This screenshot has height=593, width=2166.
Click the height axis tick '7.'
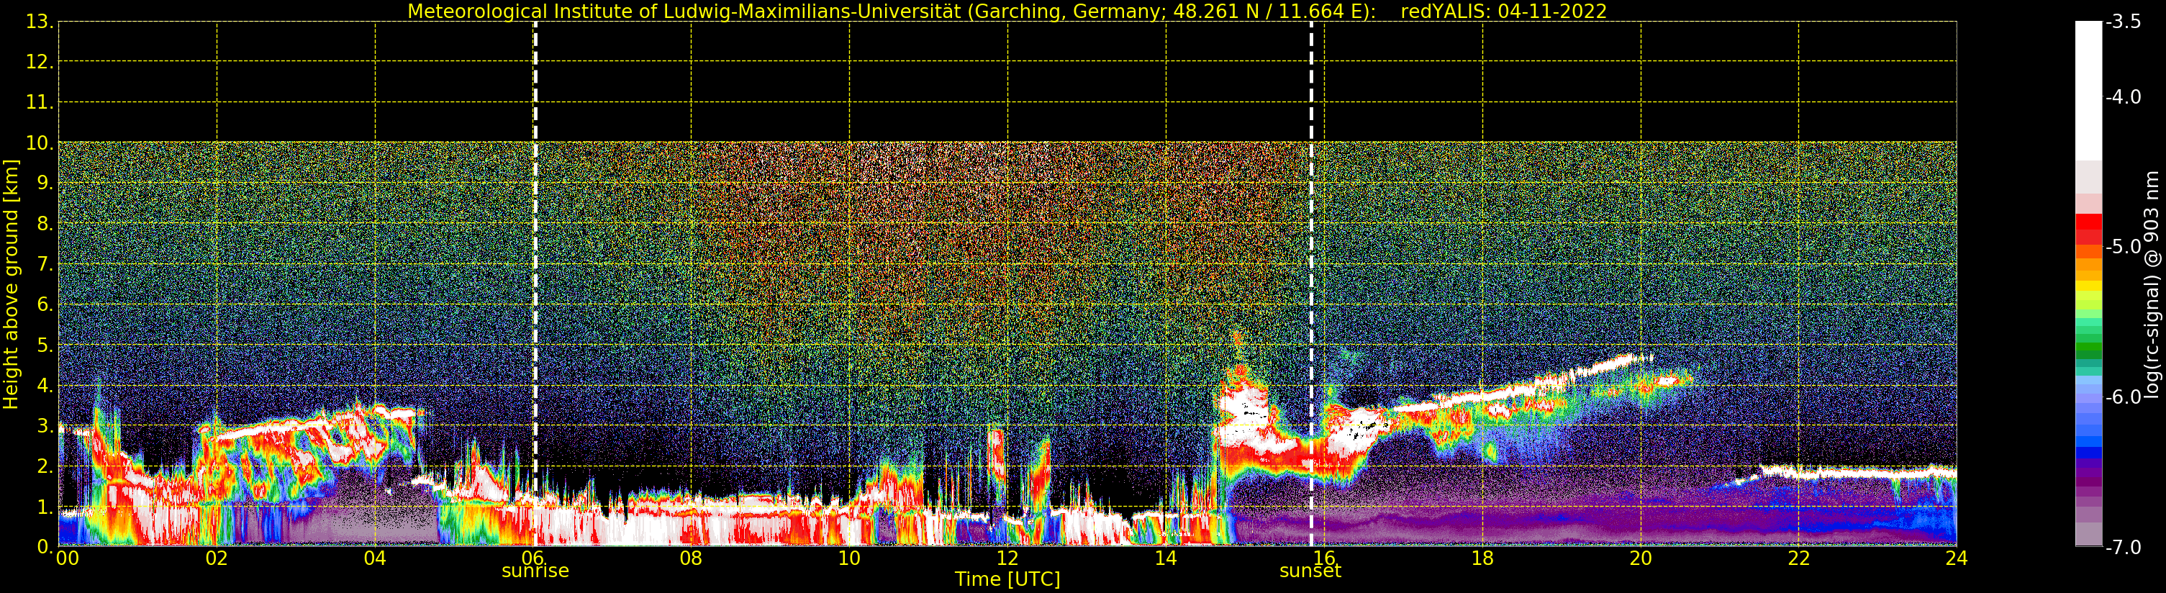click(45, 265)
